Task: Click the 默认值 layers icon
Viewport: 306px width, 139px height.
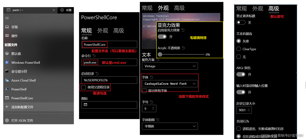Action: pyautogui.click(x=7, y=54)
